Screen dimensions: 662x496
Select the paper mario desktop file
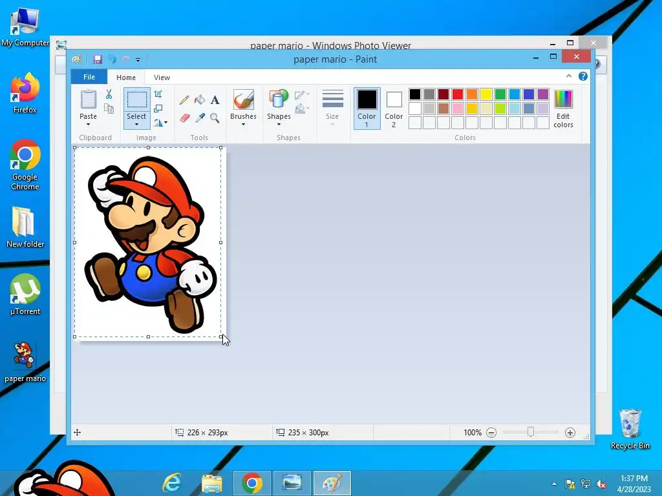pos(25,362)
